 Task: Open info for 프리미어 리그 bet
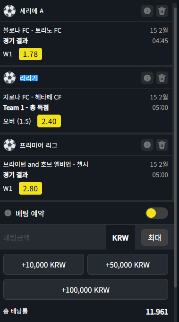[x=147, y=145]
